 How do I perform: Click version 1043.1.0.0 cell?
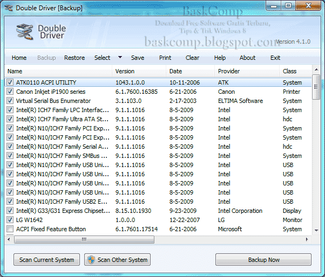click(130, 82)
